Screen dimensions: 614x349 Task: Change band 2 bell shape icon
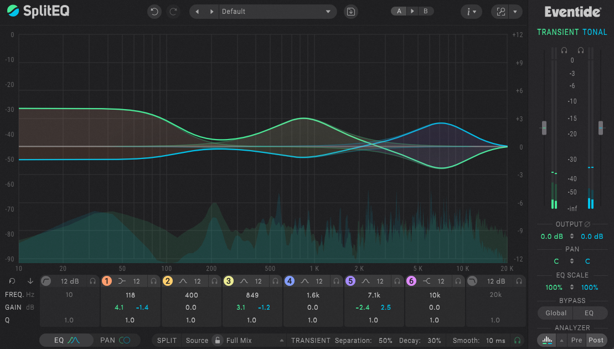click(x=183, y=281)
